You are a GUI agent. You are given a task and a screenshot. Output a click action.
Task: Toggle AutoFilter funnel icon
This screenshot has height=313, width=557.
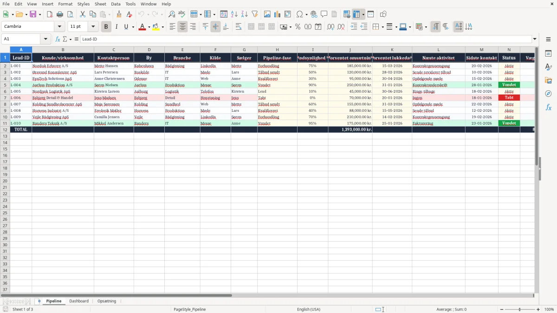(x=255, y=14)
